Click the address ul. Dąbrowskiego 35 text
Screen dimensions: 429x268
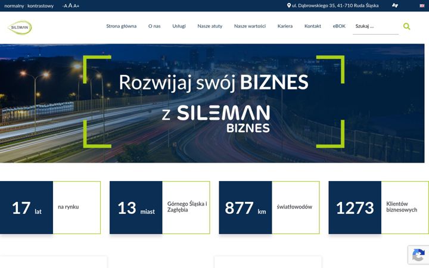(335, 5)
